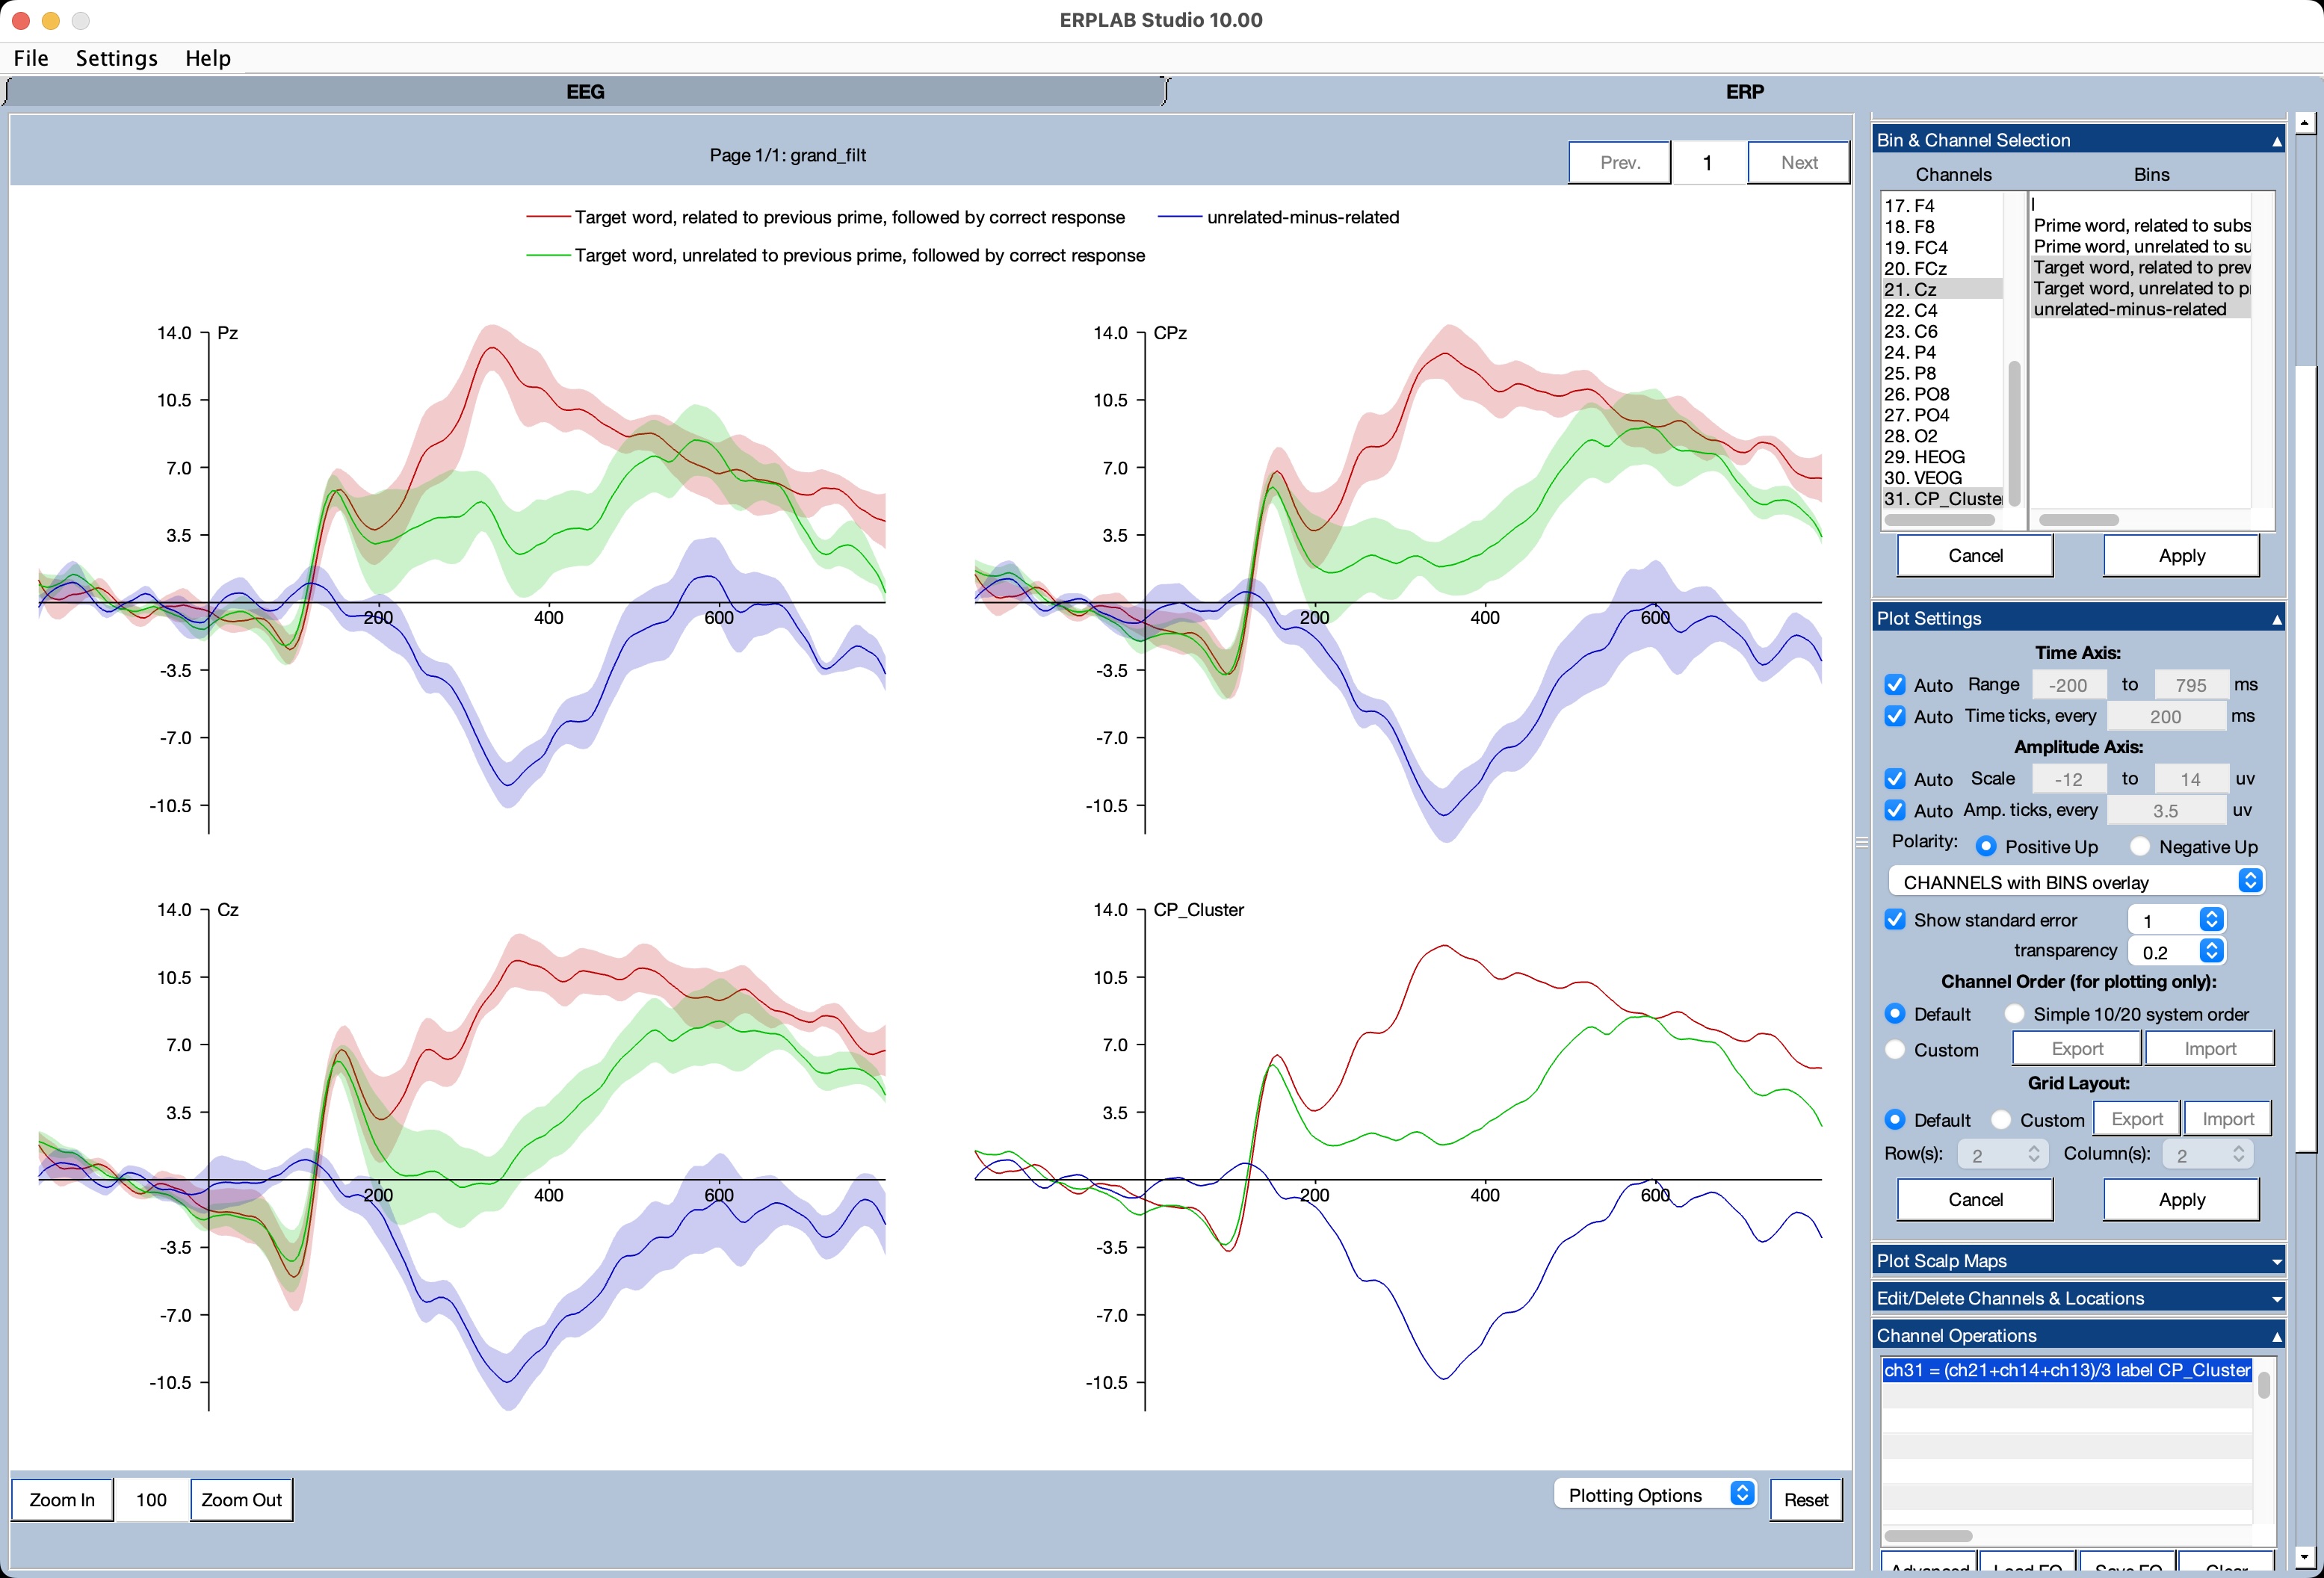
Task: Switch to the ERP tab
Action: click(1744, 92)
